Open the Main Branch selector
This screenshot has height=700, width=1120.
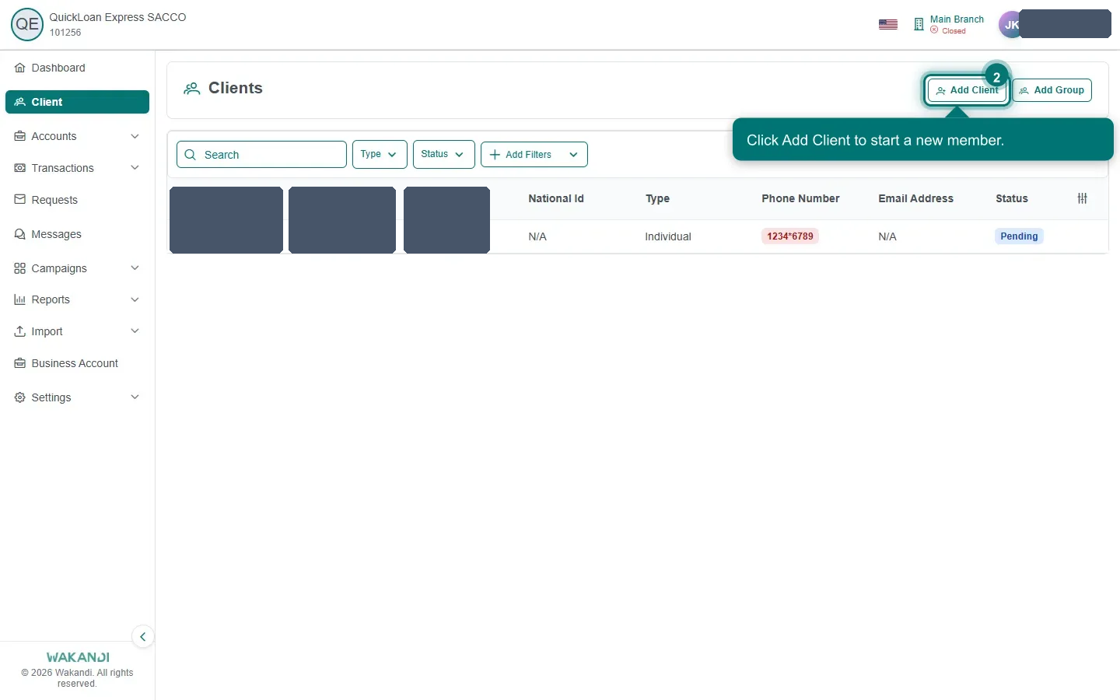coord(949,25)
